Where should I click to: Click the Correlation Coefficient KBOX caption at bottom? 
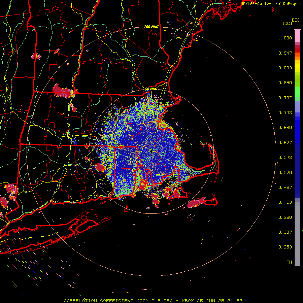click(x=153, y=301)
